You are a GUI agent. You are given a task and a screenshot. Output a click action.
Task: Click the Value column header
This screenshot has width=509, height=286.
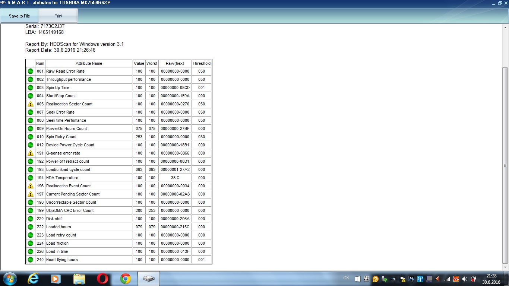139,63
